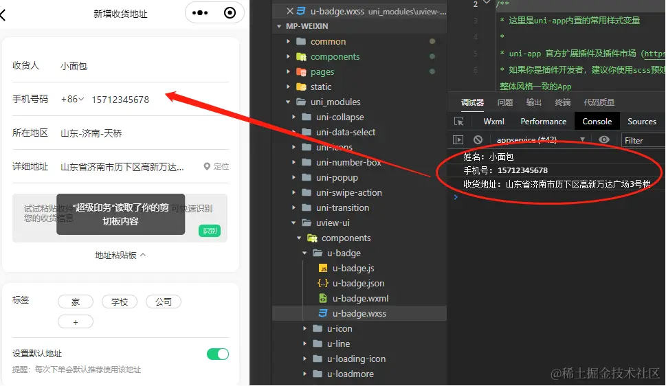This screenshot has height=386, width=666.
Task: Click the element inspector cursor icon
Action: pos(458,122)
